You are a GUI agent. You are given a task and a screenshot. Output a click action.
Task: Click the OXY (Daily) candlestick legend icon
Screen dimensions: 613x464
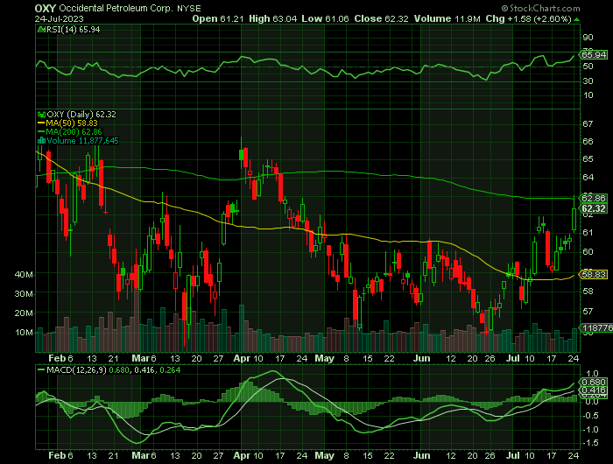click(41, 115)
